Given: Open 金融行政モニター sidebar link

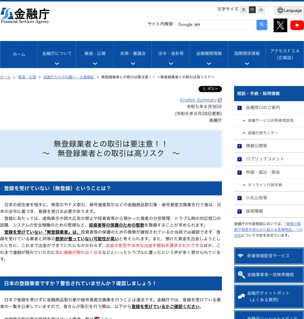Looking at the screenshot, I should pyautogui.click(x=263, y=133).
